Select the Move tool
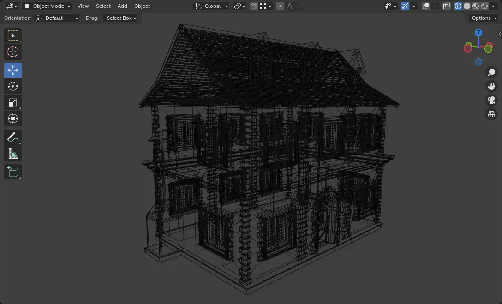 pyautogui.click(x=13, y=70)
